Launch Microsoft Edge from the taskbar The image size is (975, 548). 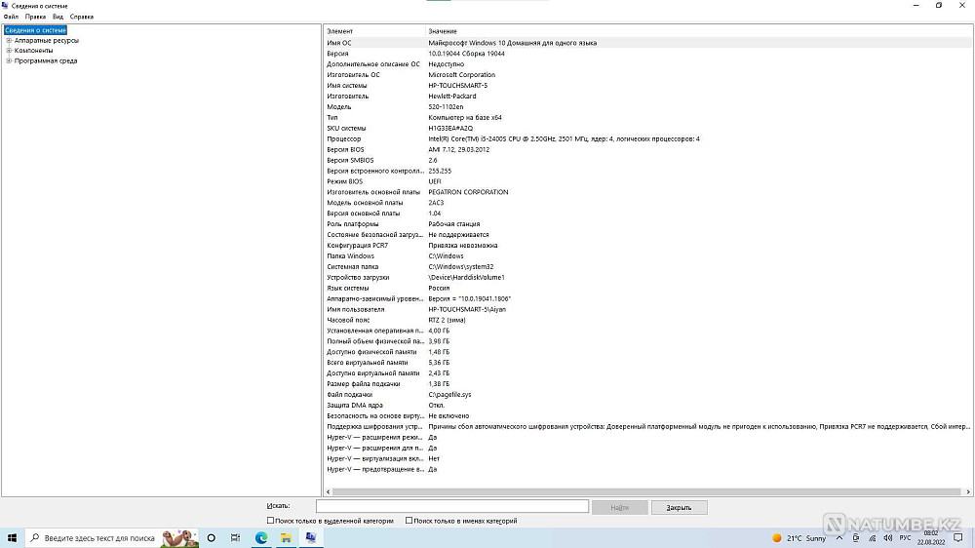click(x=261, y=537)
